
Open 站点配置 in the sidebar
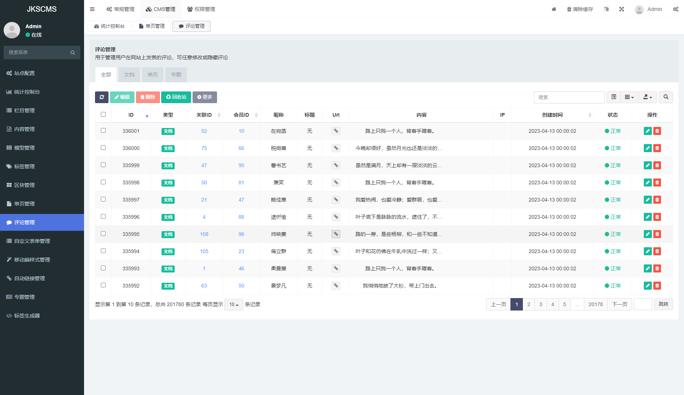42,73
